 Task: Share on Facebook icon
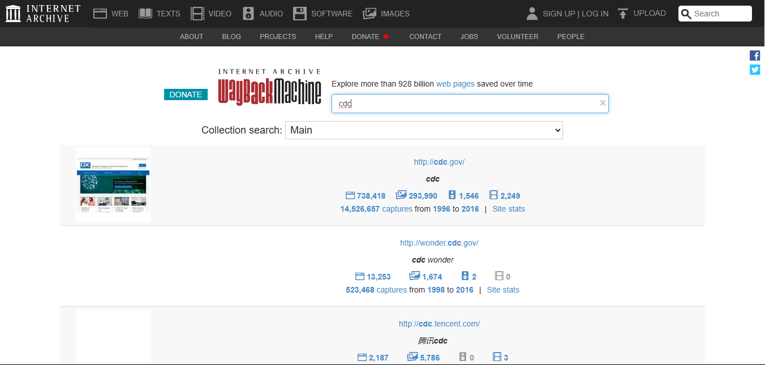click(x=755, y=55)
